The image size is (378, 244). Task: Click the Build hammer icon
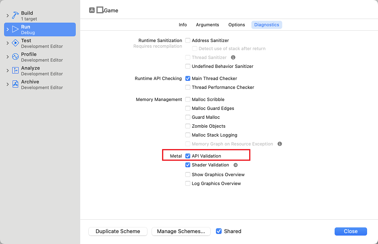click(15, 16)
